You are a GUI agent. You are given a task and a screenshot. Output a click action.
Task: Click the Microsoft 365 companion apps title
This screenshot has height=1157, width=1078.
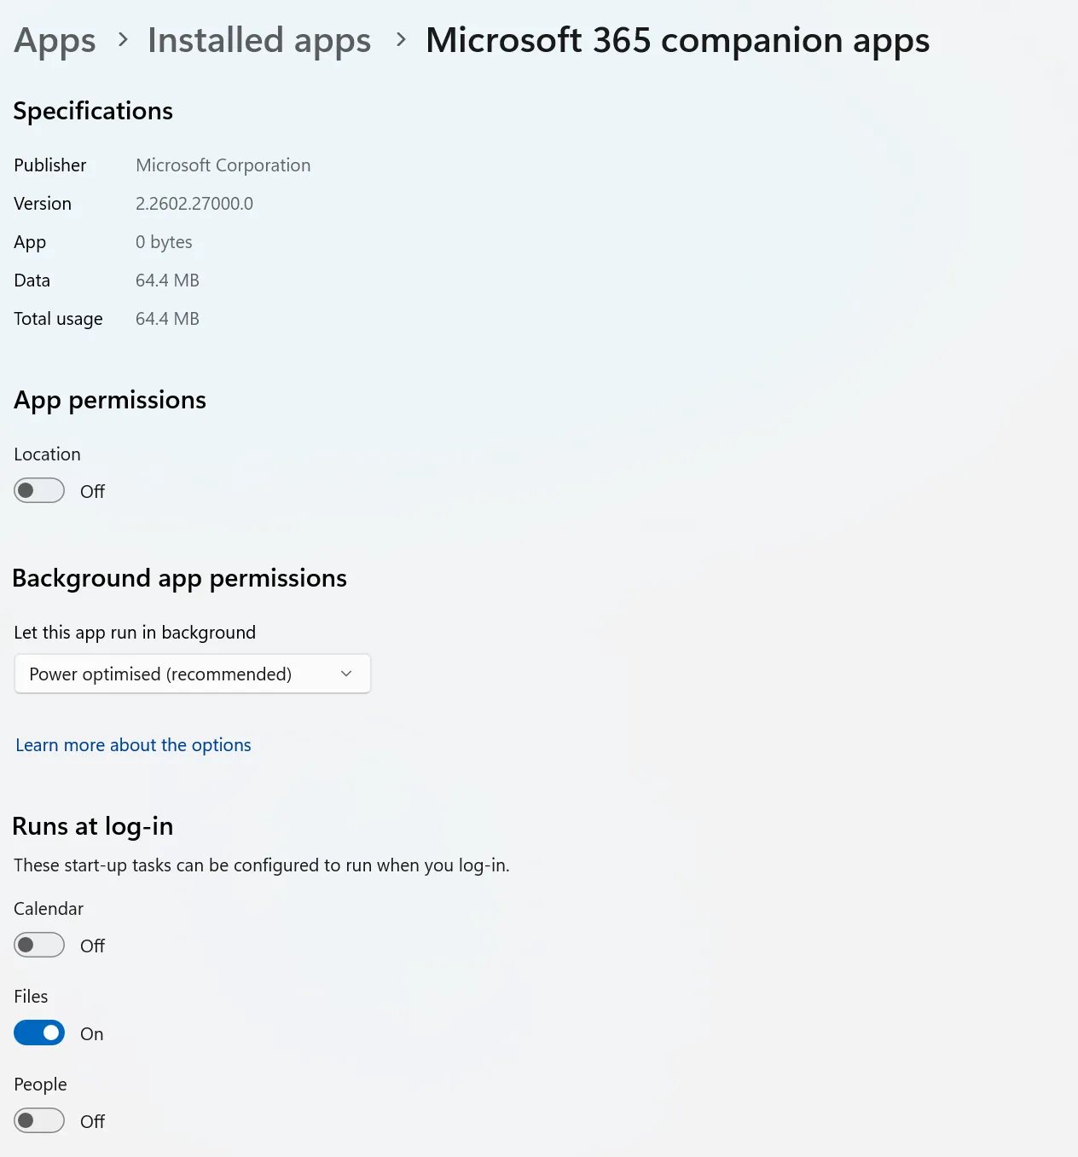(676, 40)
